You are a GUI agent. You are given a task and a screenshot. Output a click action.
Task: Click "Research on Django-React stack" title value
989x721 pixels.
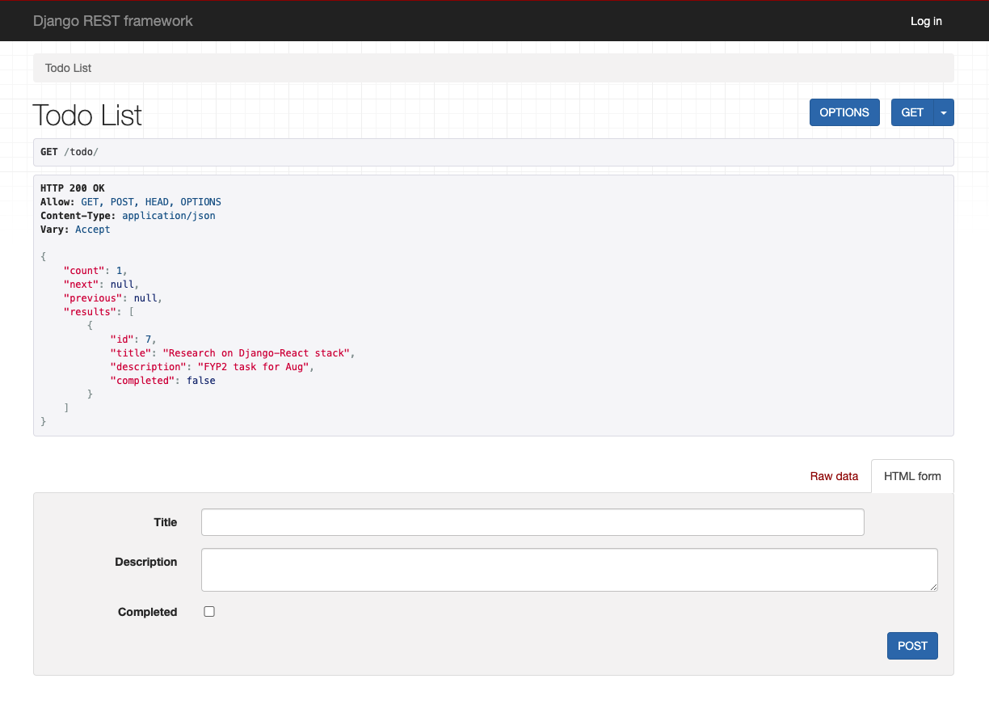click(x=256, y=353)
